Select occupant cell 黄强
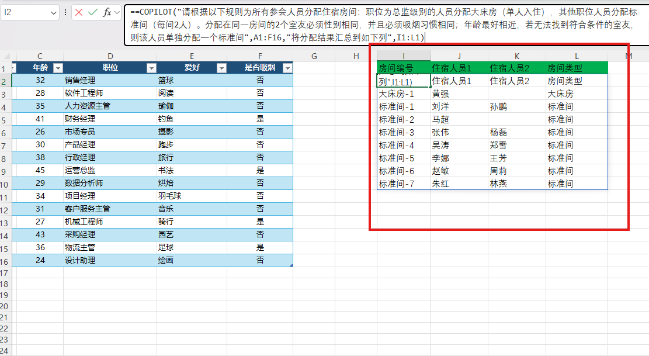This screenshot has height=356, width=649. pyautogui.click(x=459, y=94)
